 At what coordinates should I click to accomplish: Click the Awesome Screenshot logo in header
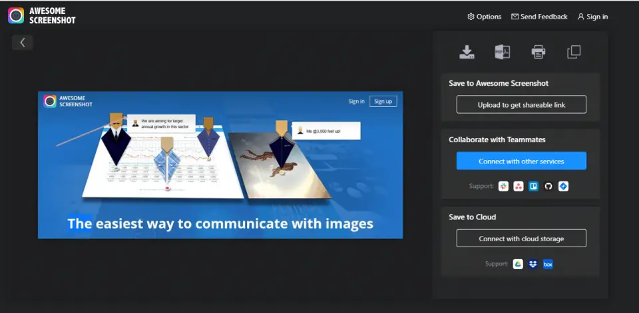click(41, 15)
